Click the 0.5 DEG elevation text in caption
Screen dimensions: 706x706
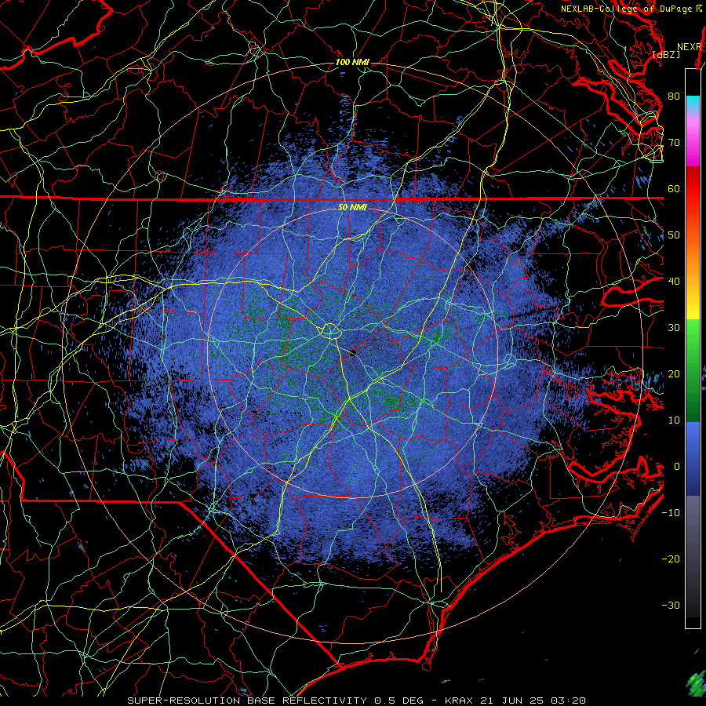398,701
